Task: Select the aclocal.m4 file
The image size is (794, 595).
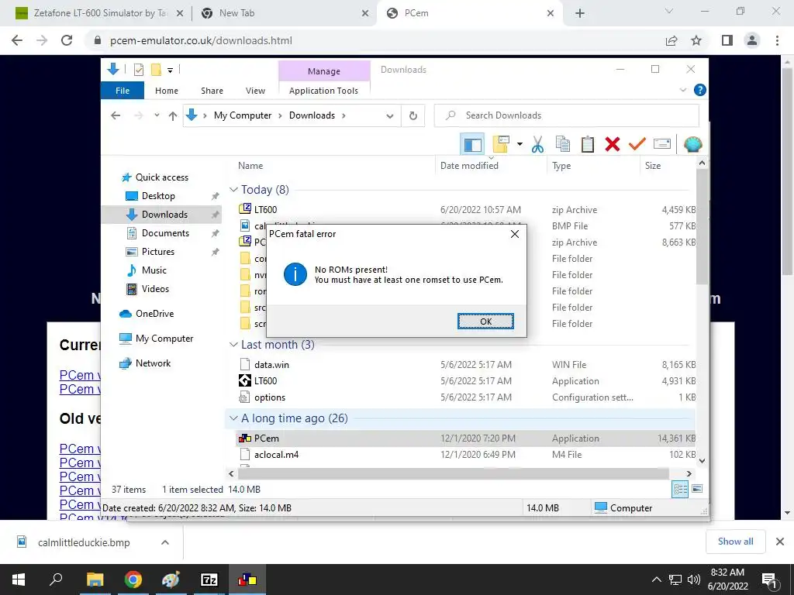Action: 465,454
